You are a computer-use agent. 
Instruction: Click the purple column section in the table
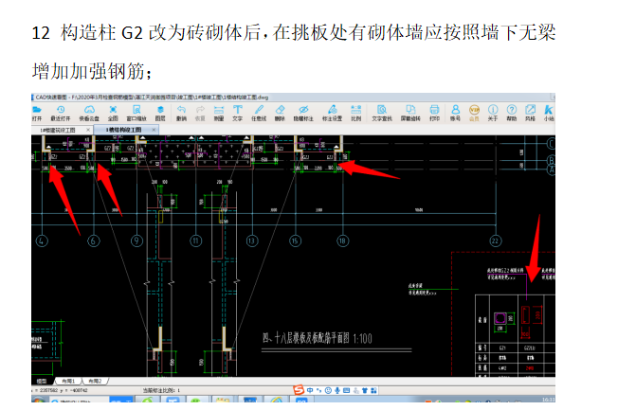pyautogui.click(x=500, y=318)
